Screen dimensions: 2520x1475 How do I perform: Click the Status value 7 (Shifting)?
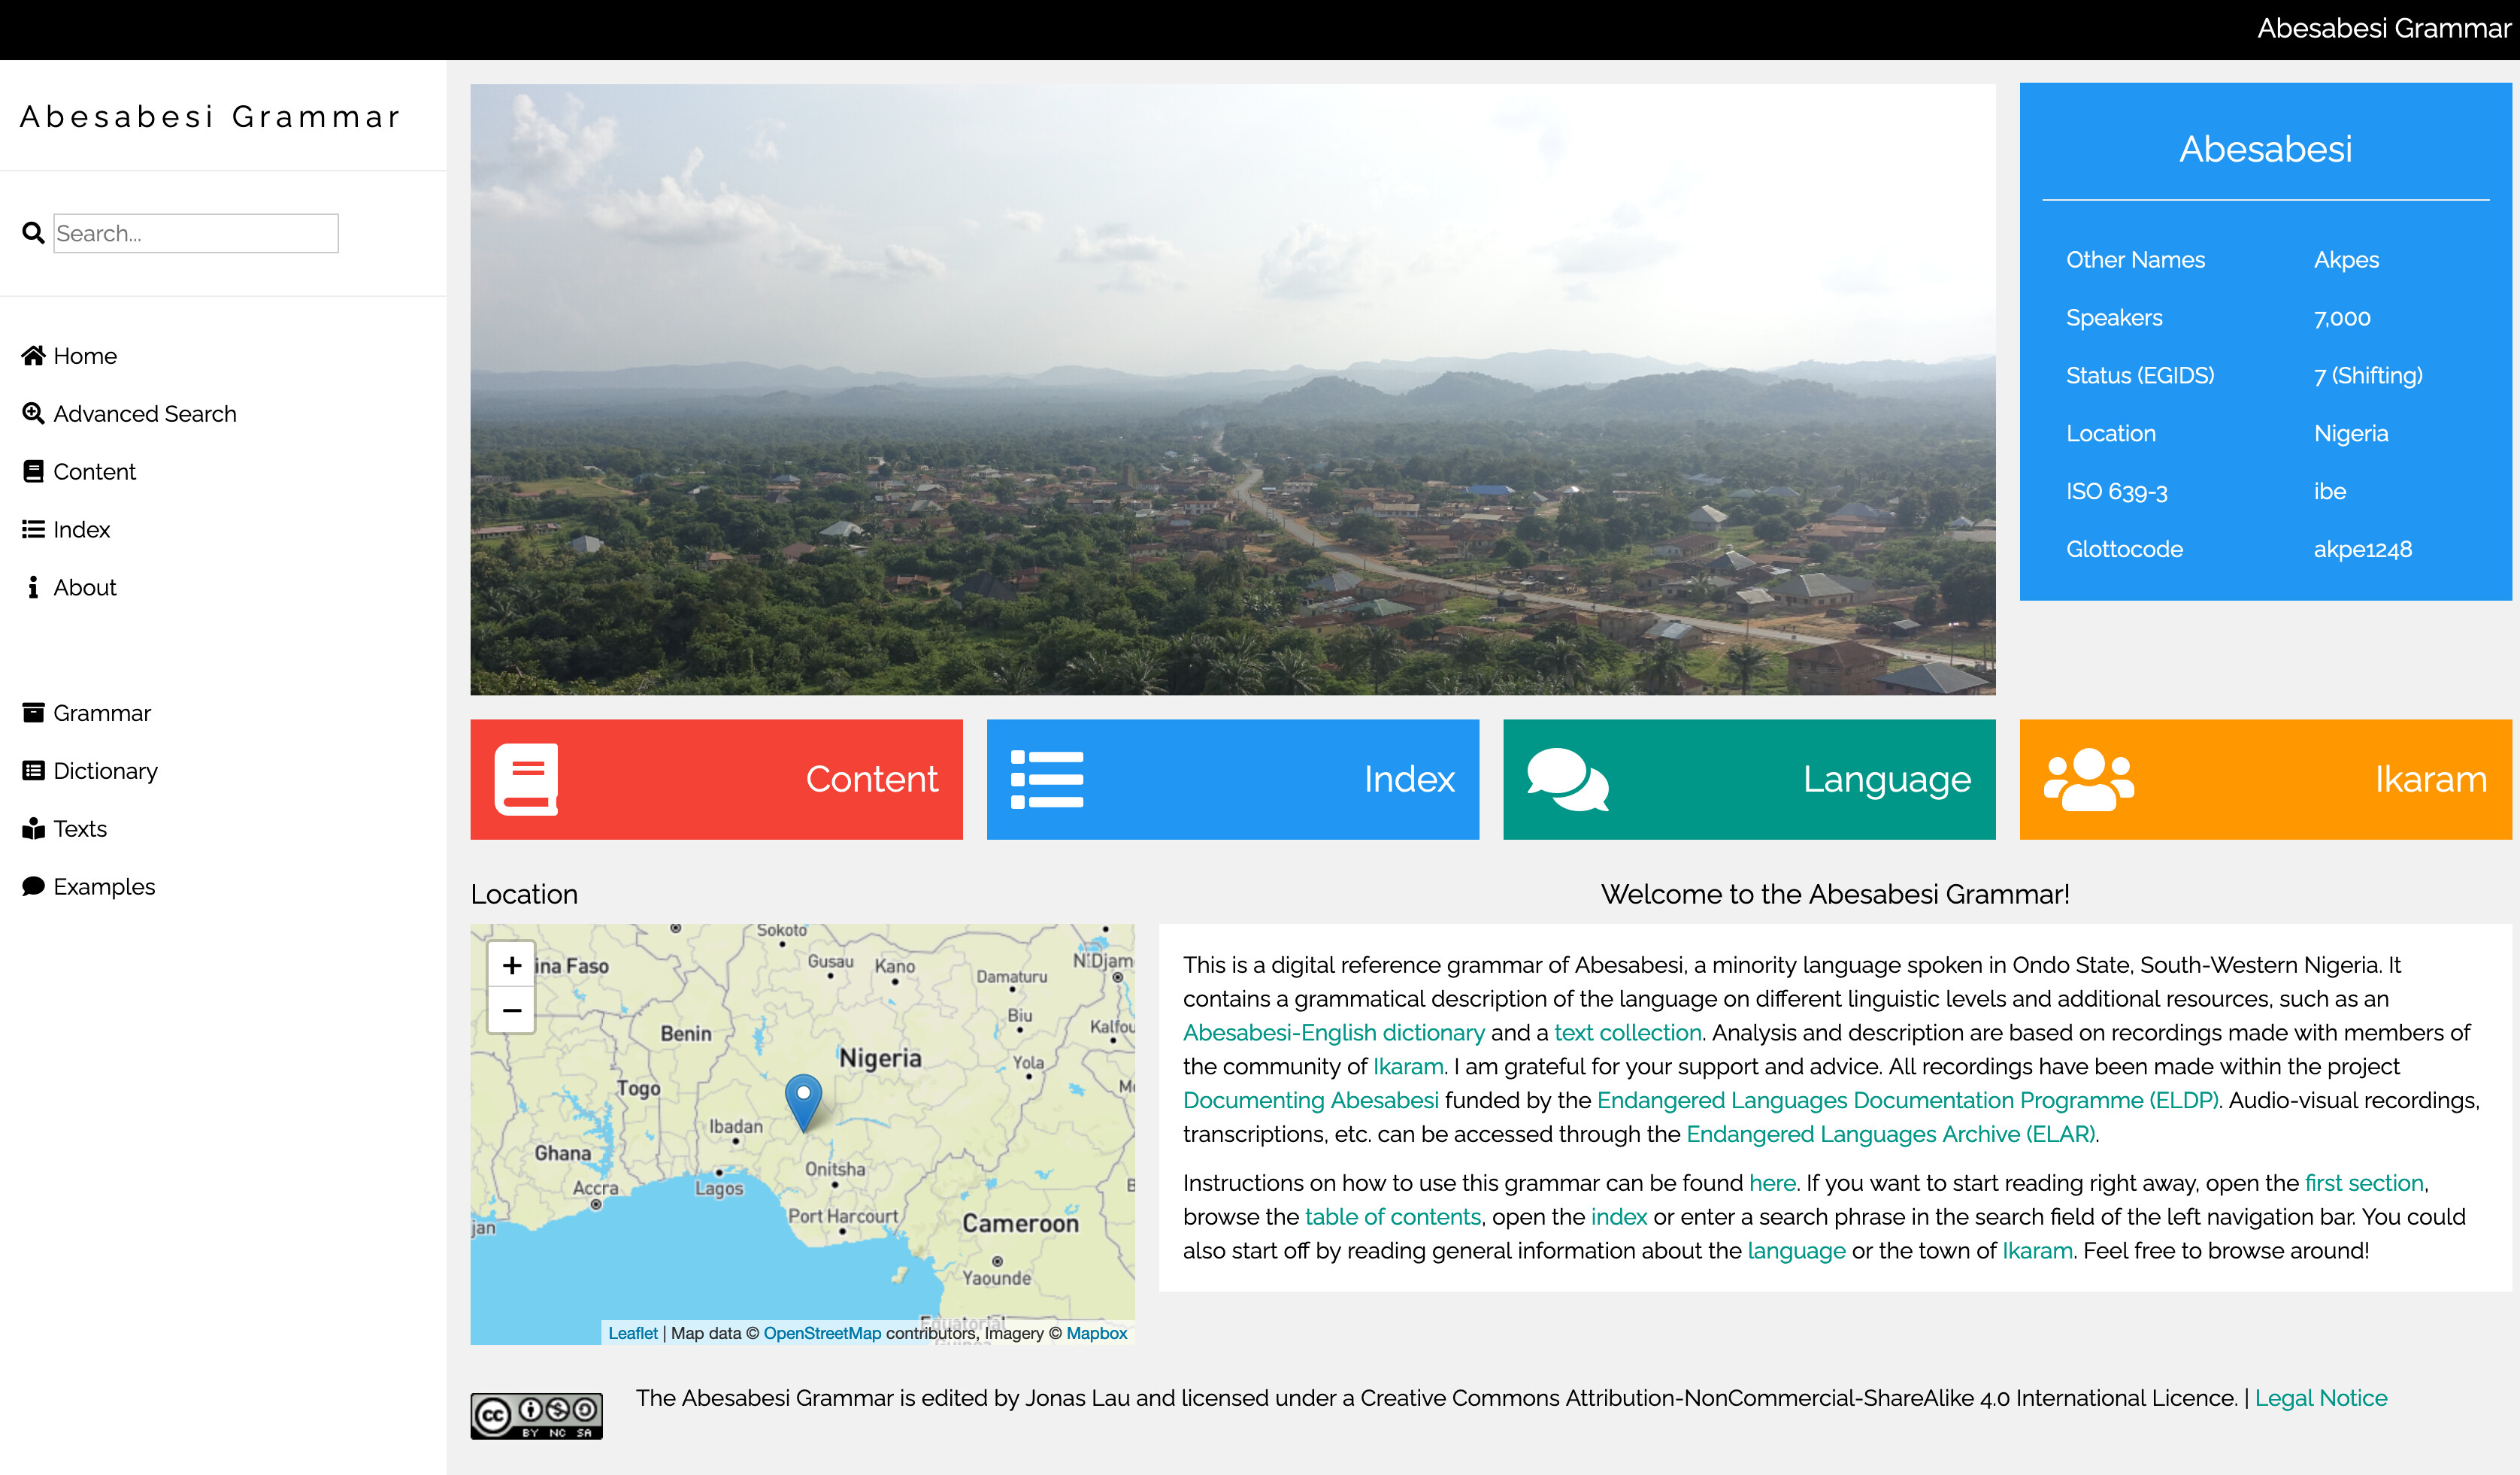[2368, 376]
